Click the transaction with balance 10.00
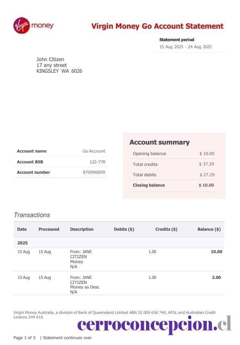The image size is (240, 345). 119,259
